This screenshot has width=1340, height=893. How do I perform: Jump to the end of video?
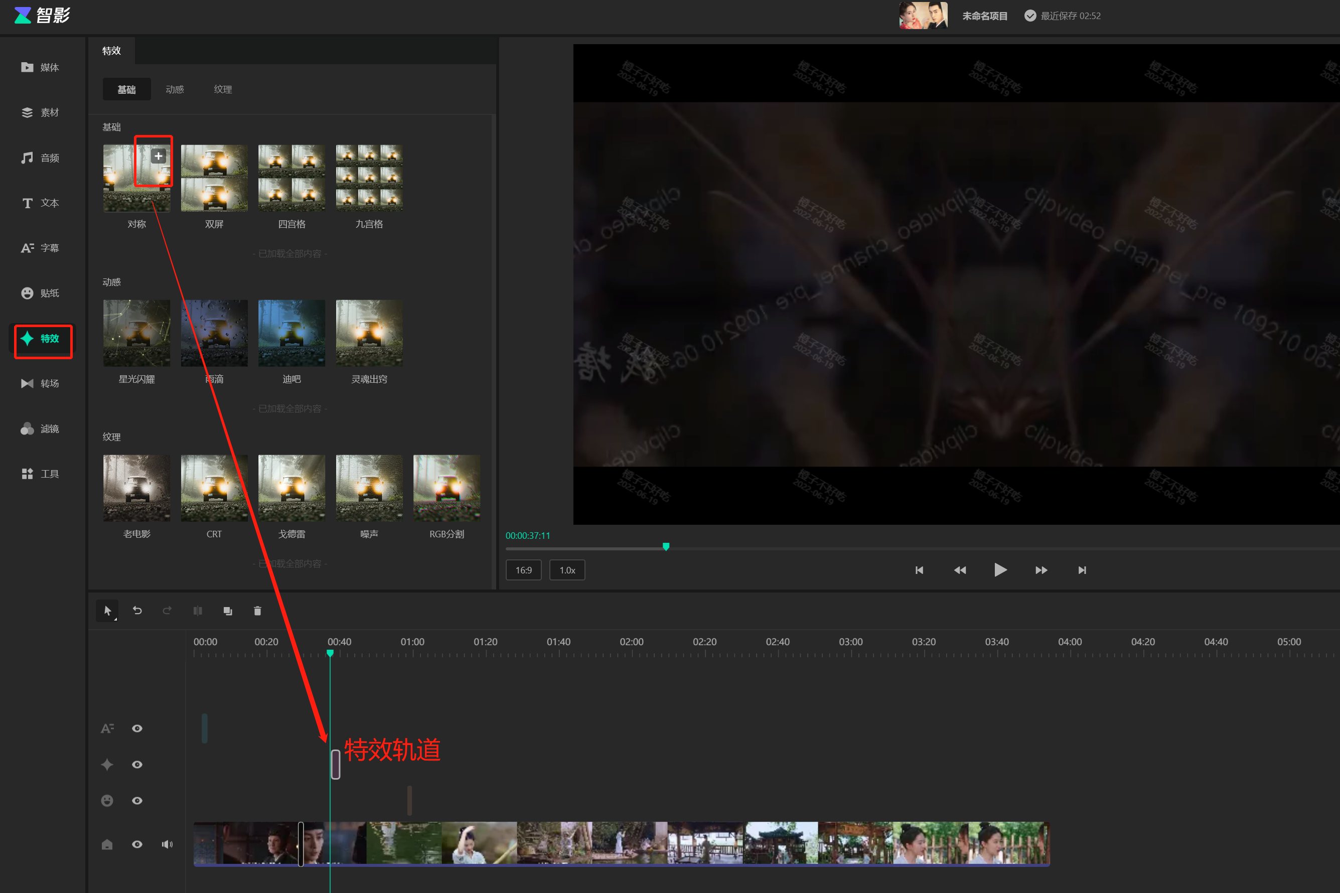1082,570
